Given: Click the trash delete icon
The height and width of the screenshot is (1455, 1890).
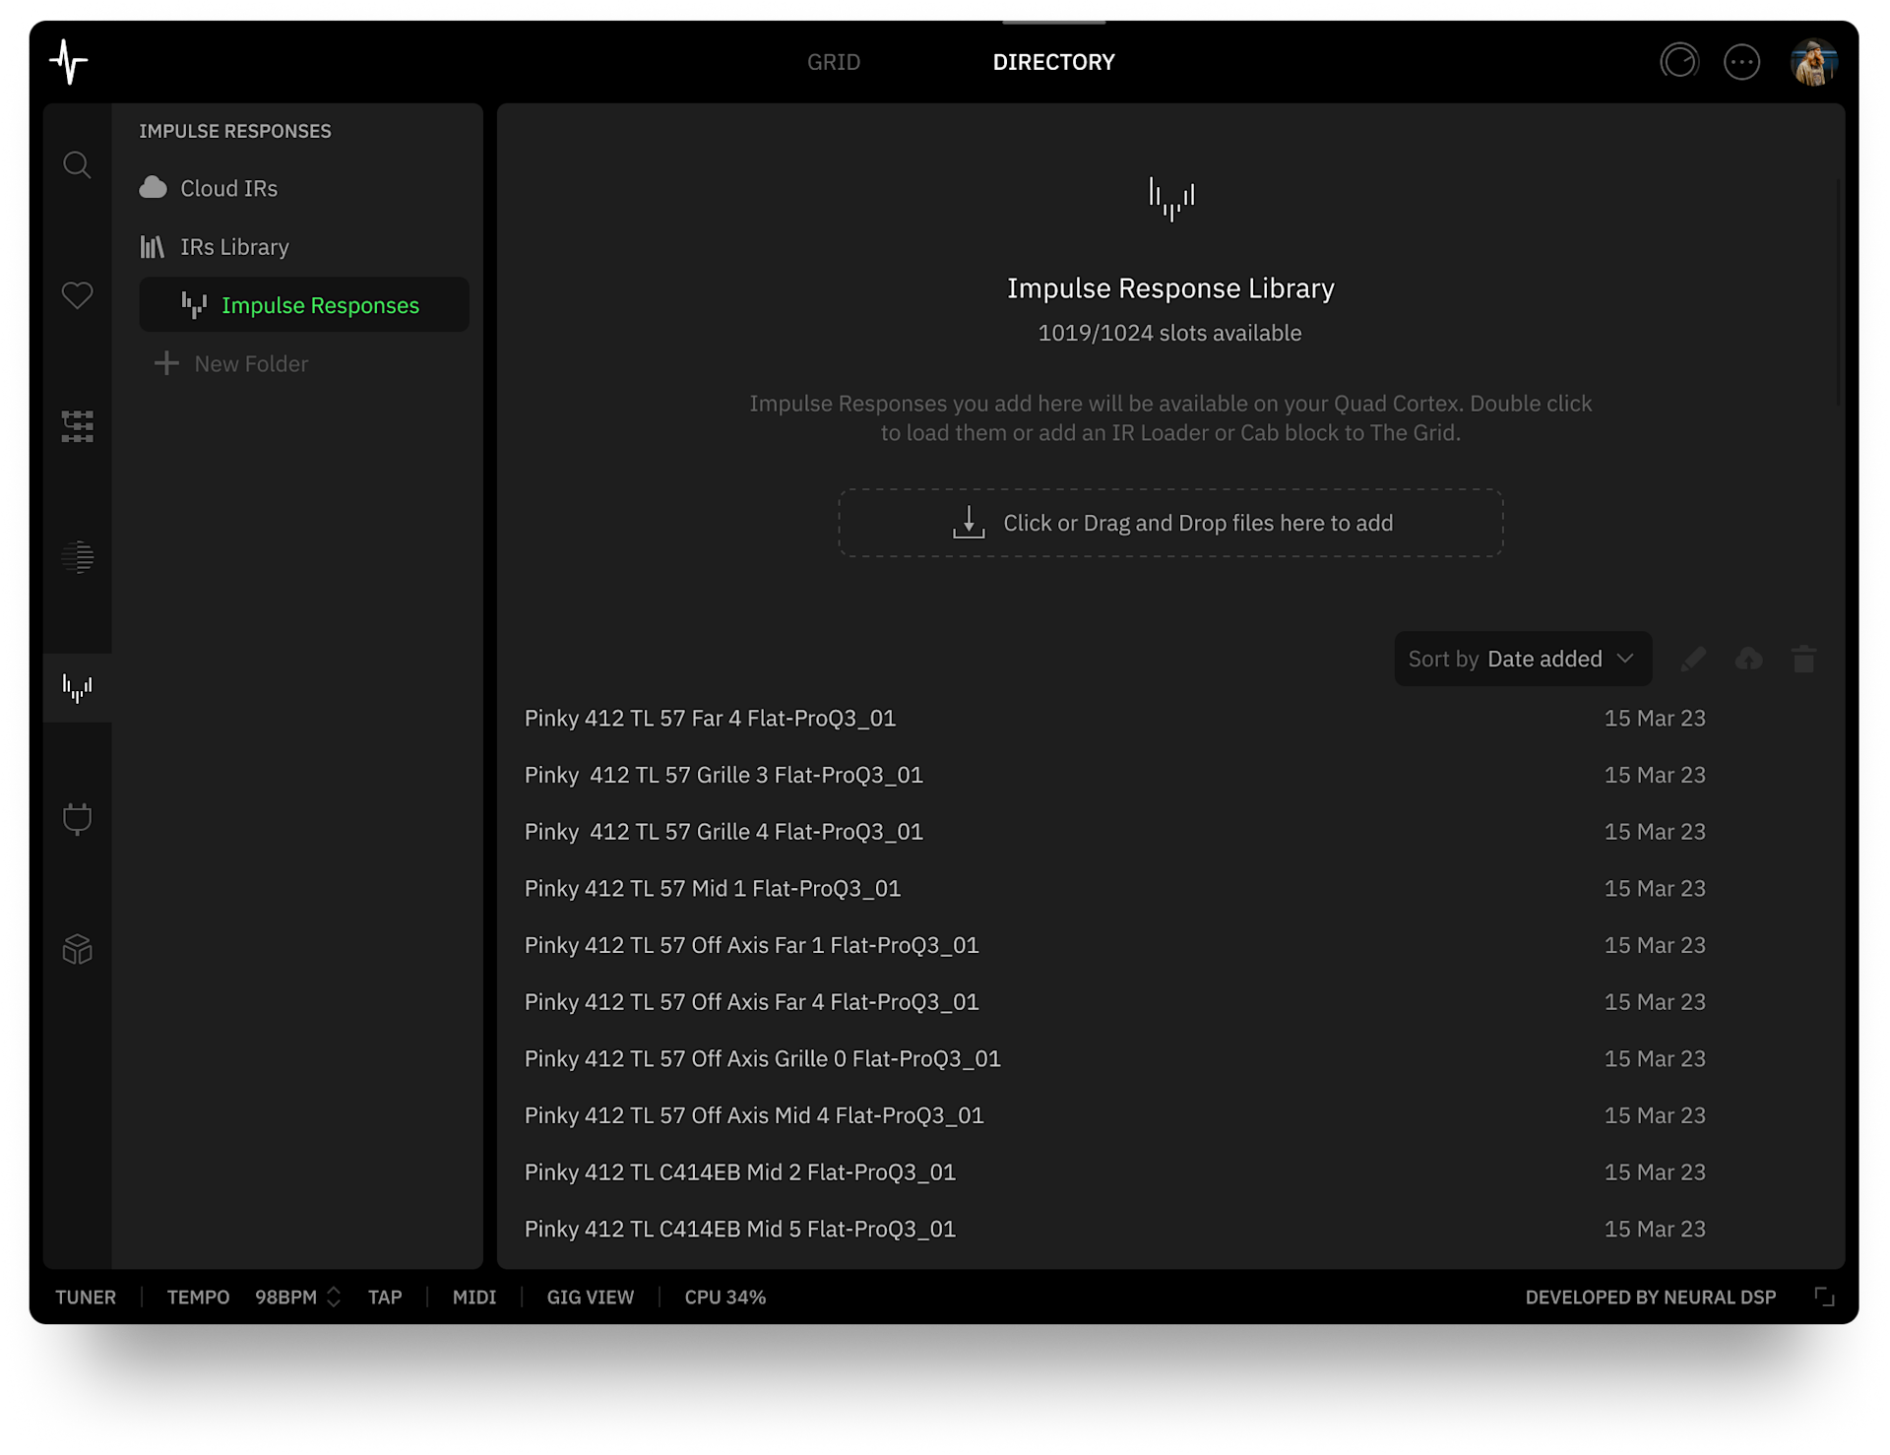Looking at the screenshot, I should tap(1803, 659).
